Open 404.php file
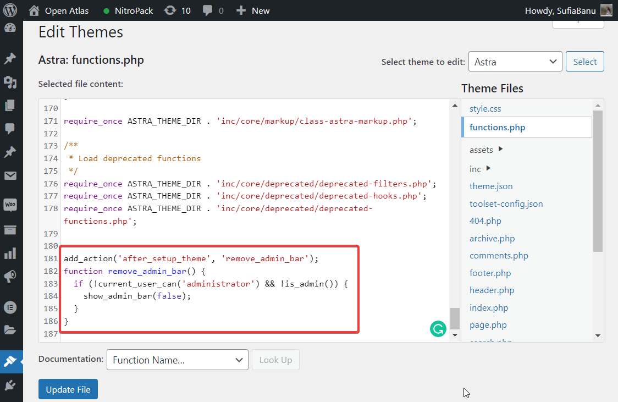Screen dimensions: 618x402 (485, 221)
